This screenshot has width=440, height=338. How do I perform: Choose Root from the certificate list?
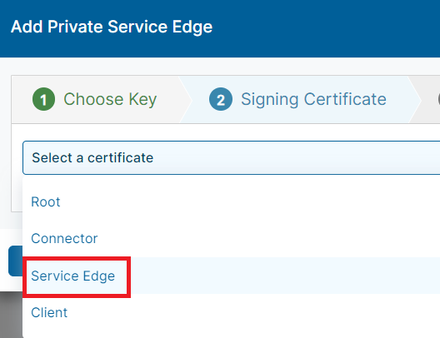pos(231,201)
